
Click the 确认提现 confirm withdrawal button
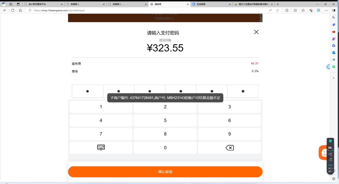click(x=165, y=172)
